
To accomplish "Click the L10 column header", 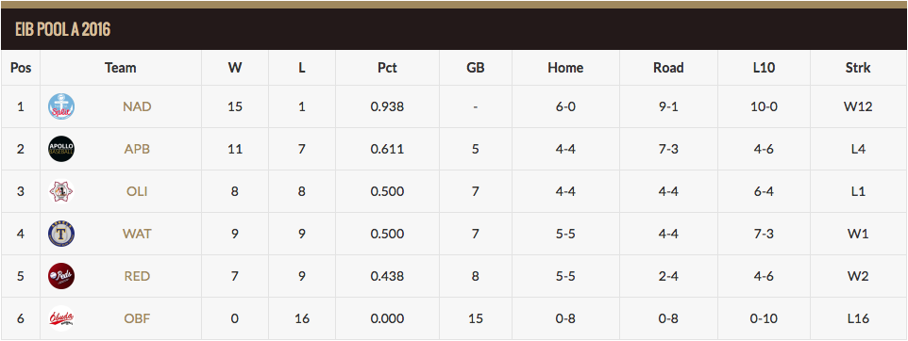I will (x=764, y=68).
